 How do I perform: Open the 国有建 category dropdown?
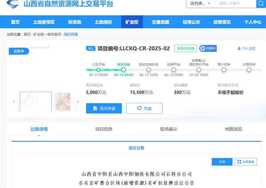(199, 4)
